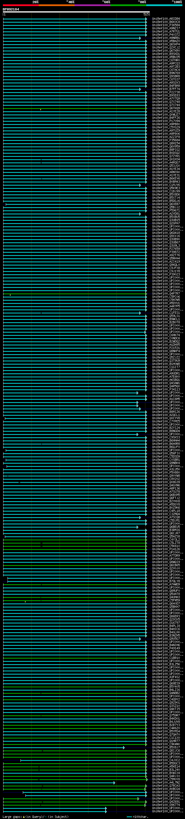
Task: Click the orange ~40% identity legend segment
Action: [57, 5]
